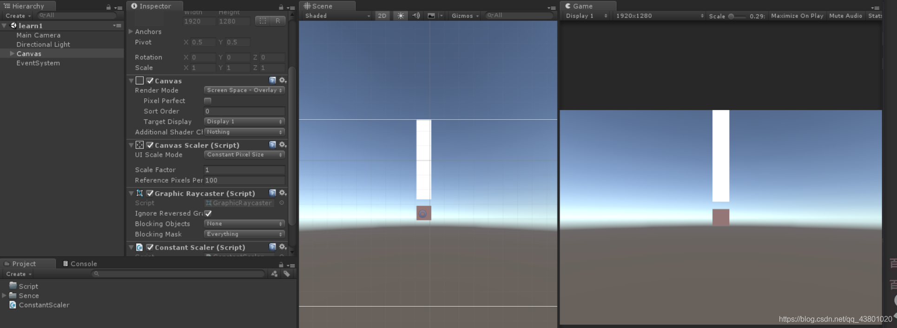The image size is (897, 328).
Task: Enable Pixel Perfect checkbox
Action: (x=208, y=101)
